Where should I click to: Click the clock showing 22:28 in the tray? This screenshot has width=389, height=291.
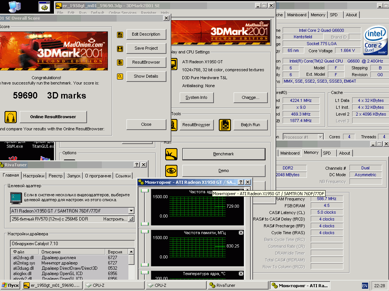380,286
